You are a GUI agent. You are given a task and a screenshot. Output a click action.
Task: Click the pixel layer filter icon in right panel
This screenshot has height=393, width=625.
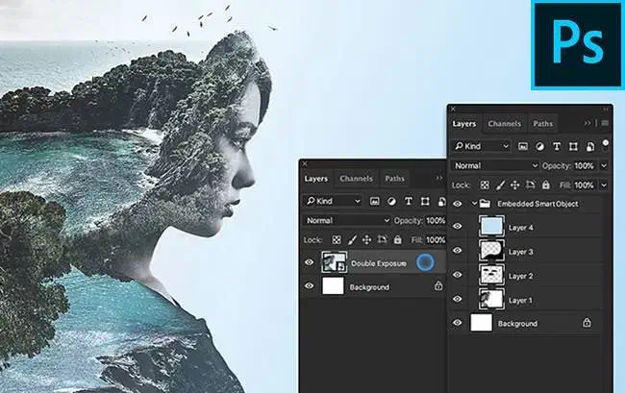point(522,146)
